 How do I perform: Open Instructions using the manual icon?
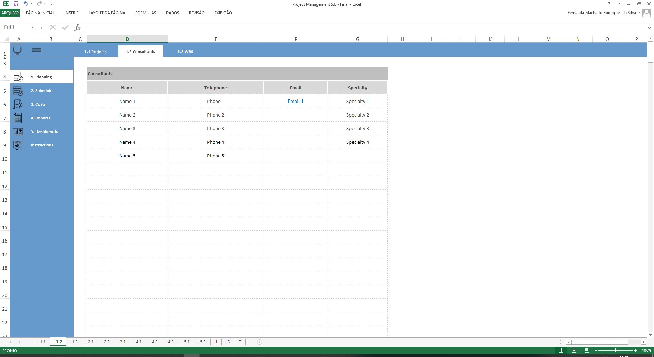18,145
